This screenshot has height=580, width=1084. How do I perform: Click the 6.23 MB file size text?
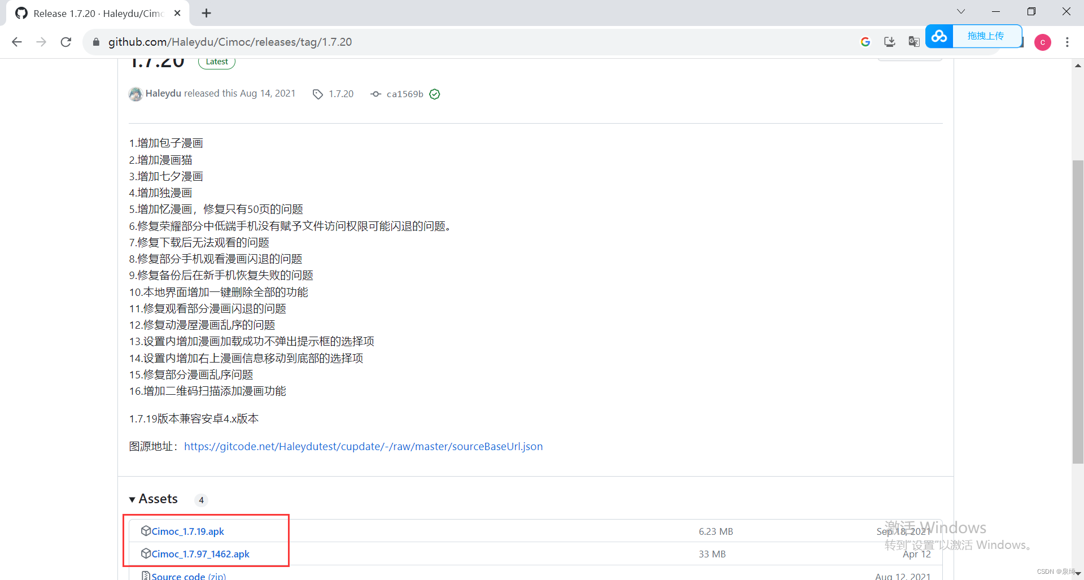point(715,531)
